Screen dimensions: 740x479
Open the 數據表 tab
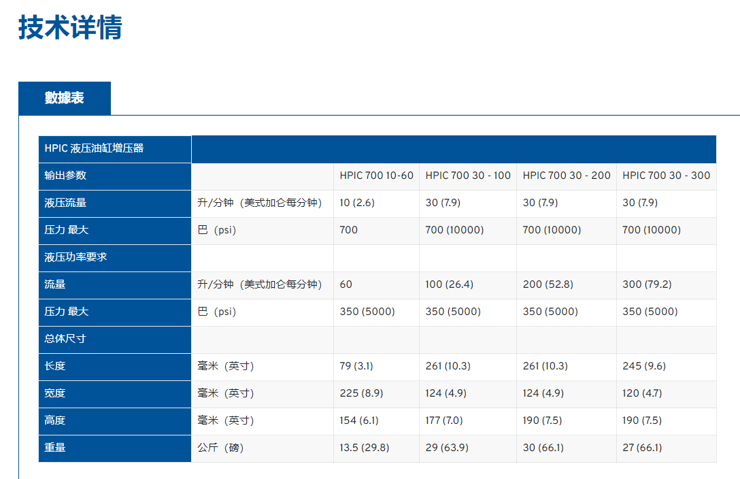click(x=65, y=98)
